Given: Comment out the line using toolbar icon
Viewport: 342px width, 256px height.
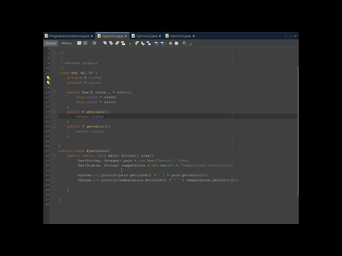Looking at the screenshot, I should pos(184,43).
